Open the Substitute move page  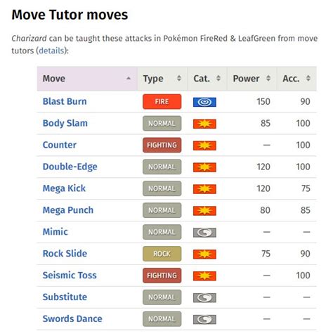[x=65, y=297]
